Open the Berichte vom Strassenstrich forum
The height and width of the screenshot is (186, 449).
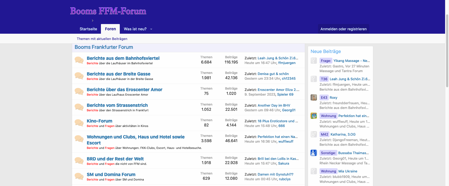coord(117,105)
